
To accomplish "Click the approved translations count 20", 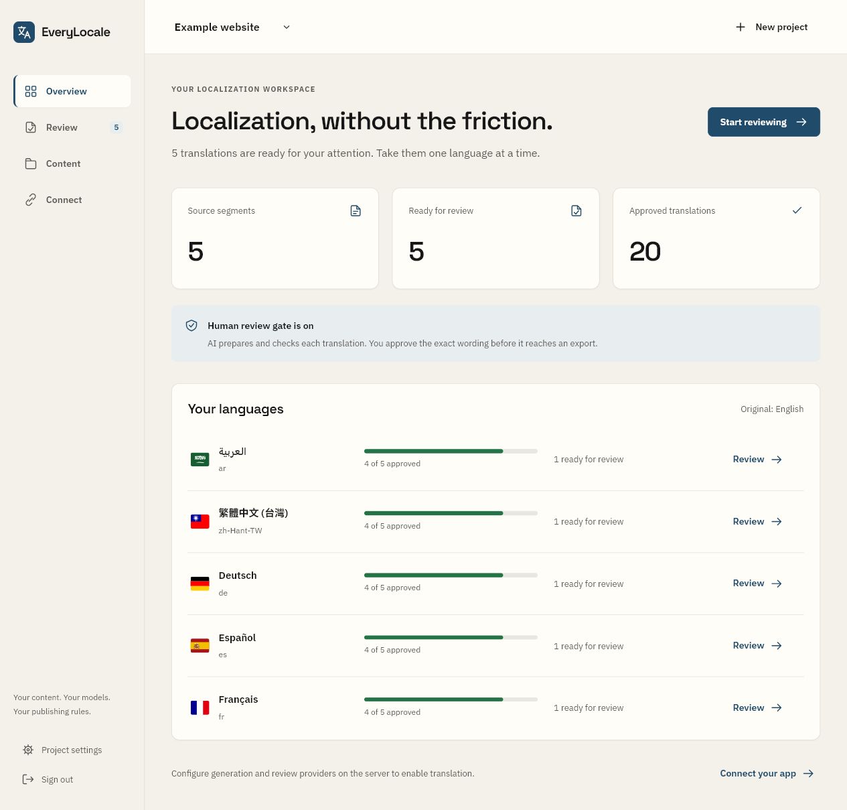I will [645, 252].
